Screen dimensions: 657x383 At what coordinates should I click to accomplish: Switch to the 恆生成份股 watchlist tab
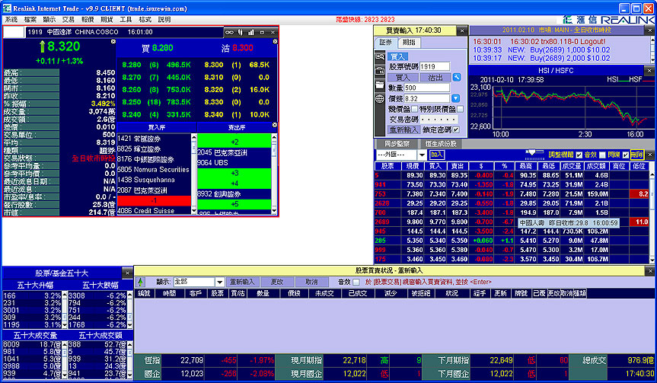441,144
